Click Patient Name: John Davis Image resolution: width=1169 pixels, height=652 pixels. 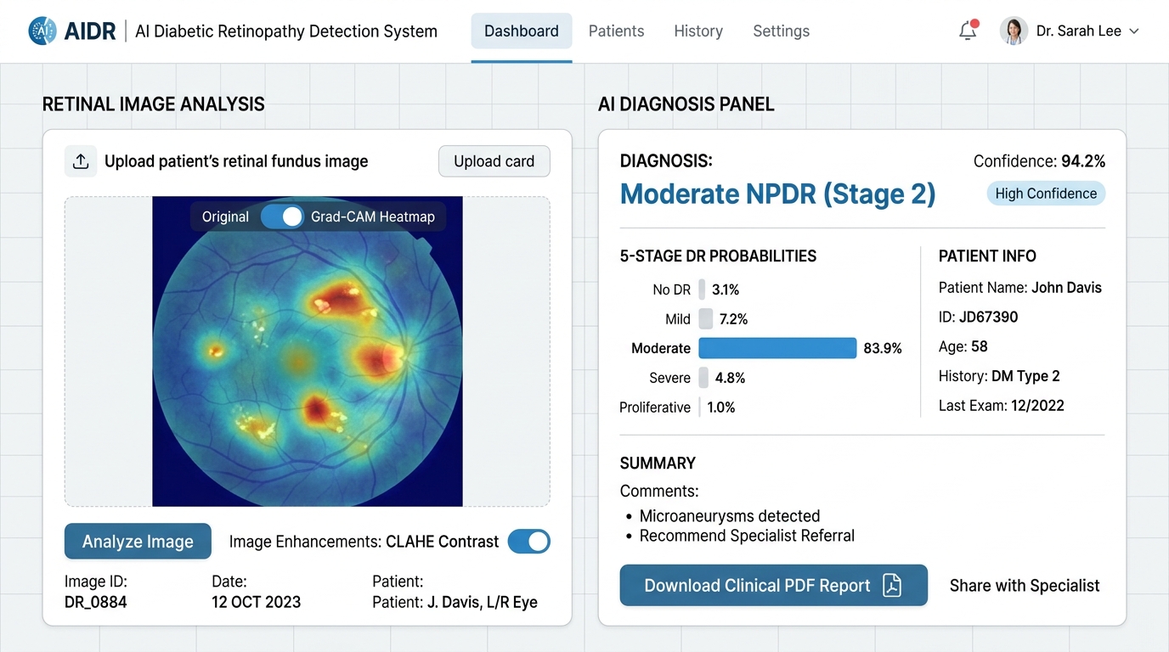tap(1020, 288)
